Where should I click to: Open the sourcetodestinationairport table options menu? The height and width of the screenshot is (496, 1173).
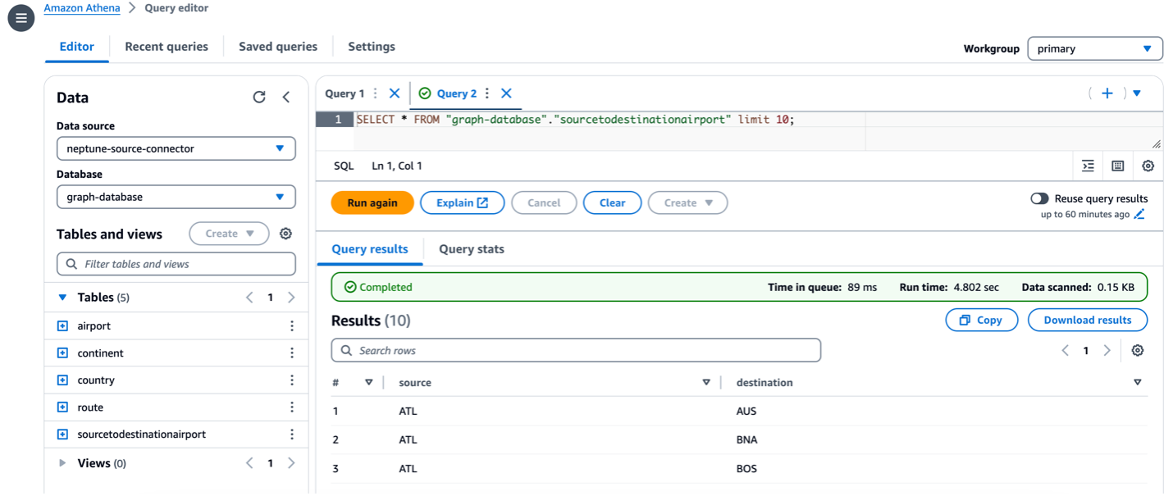(x=291, y=434)
